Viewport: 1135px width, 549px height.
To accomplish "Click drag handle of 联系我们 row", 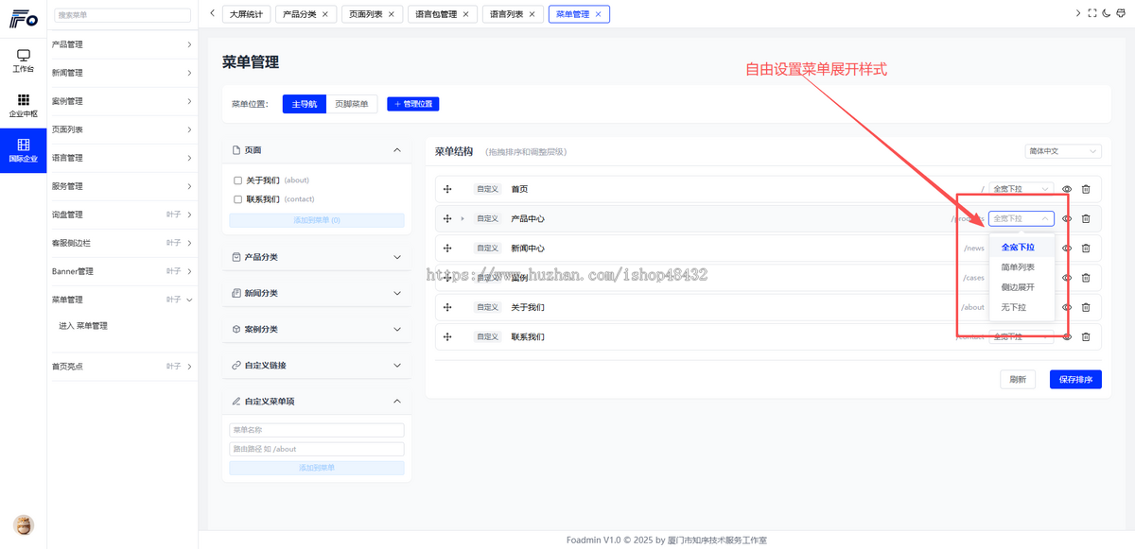I will pos(447,336).
